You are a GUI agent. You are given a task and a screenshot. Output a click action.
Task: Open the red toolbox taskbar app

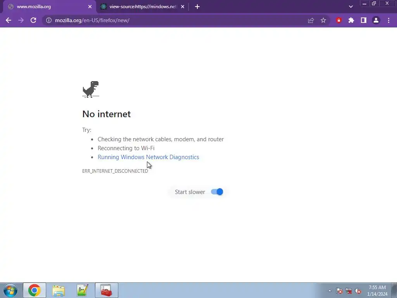(x=107, y=290)
